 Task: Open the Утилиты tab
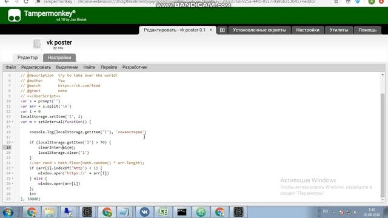(339, 30)
